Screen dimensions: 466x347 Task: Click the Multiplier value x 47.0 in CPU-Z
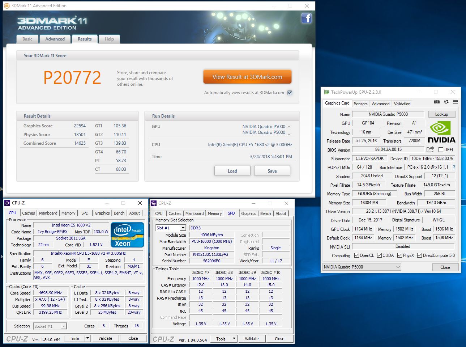click(50, 299)
